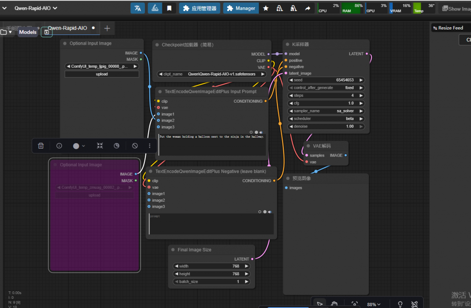Click the star icon next to Manager
The image size is (471, 308).
pyautogui.click(x=266, y=8)
